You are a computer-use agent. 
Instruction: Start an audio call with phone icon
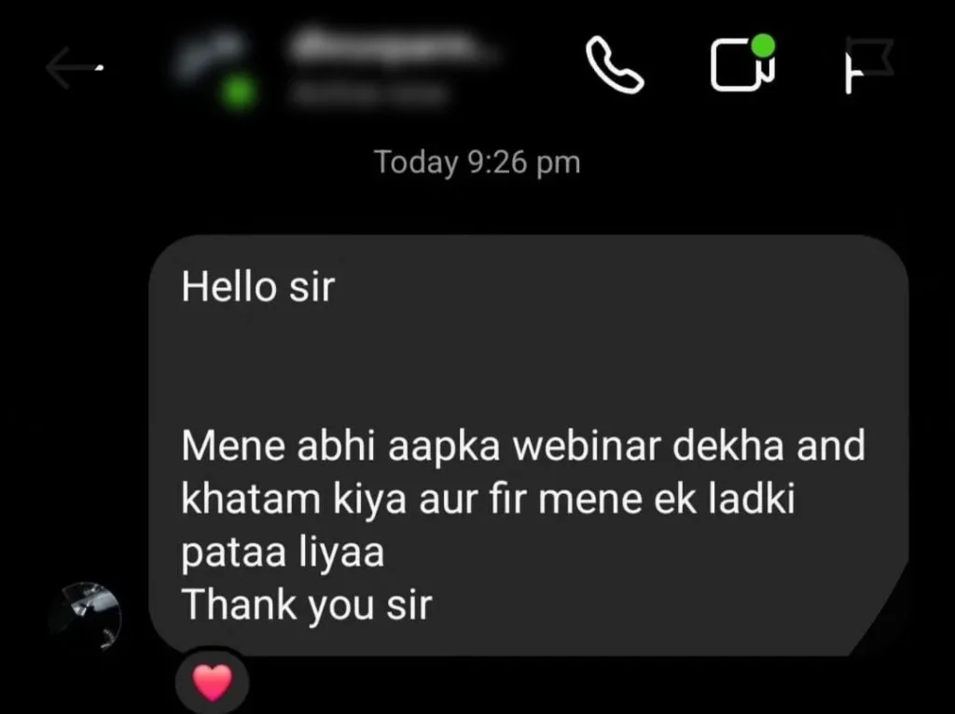tap(614, 64)
